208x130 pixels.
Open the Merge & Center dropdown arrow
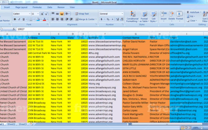click(96, 19)
